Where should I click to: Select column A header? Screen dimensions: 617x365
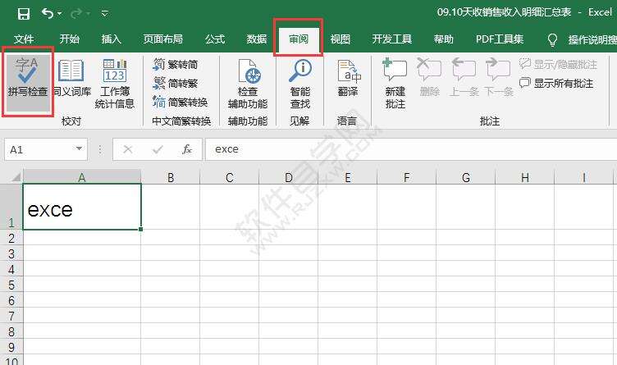pyautogui.click(x=82, y=177)
